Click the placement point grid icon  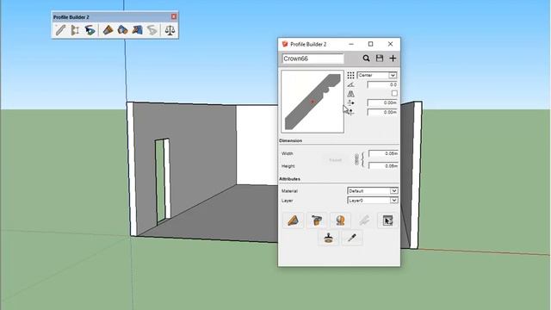[x=350, y=75]
